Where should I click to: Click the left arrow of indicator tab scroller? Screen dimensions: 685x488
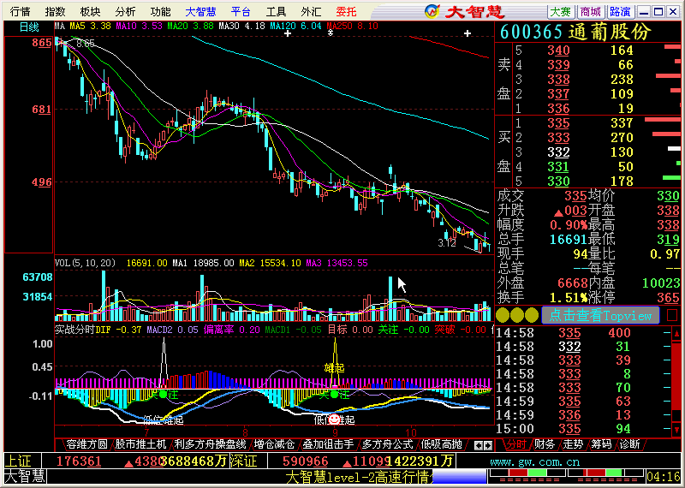point(479,446)
